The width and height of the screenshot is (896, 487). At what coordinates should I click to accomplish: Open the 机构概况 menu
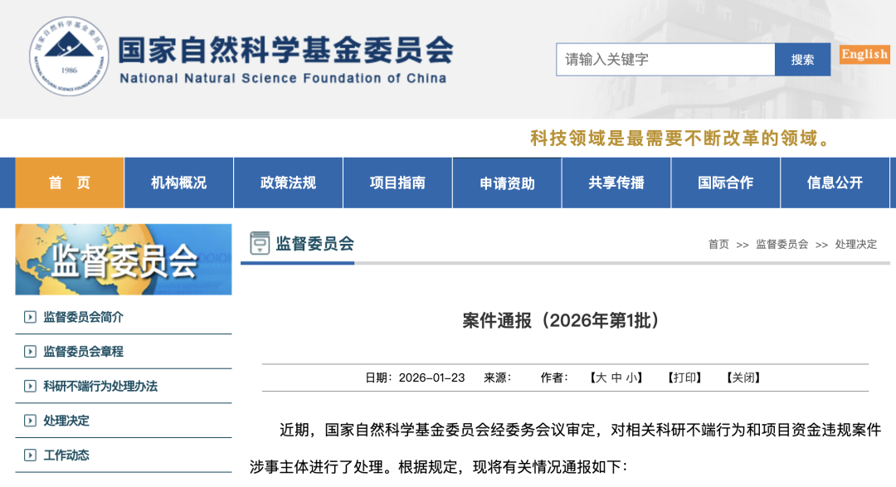[178, 183]
